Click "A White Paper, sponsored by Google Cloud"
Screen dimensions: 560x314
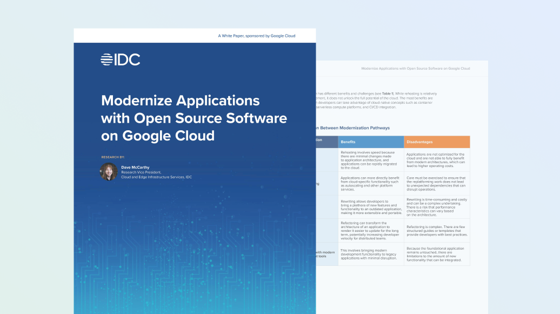pos(256,36)
